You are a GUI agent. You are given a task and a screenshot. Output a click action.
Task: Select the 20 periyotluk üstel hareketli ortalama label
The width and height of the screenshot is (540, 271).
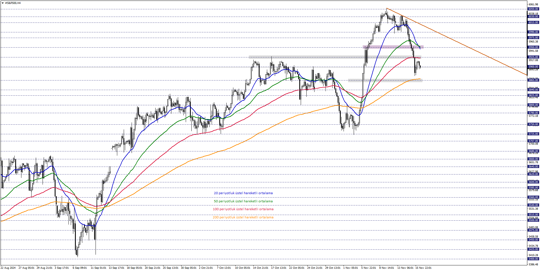click(243, 193)
